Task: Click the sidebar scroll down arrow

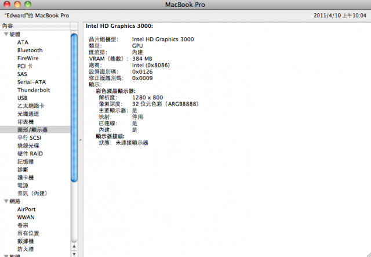Action: [74, 254]
